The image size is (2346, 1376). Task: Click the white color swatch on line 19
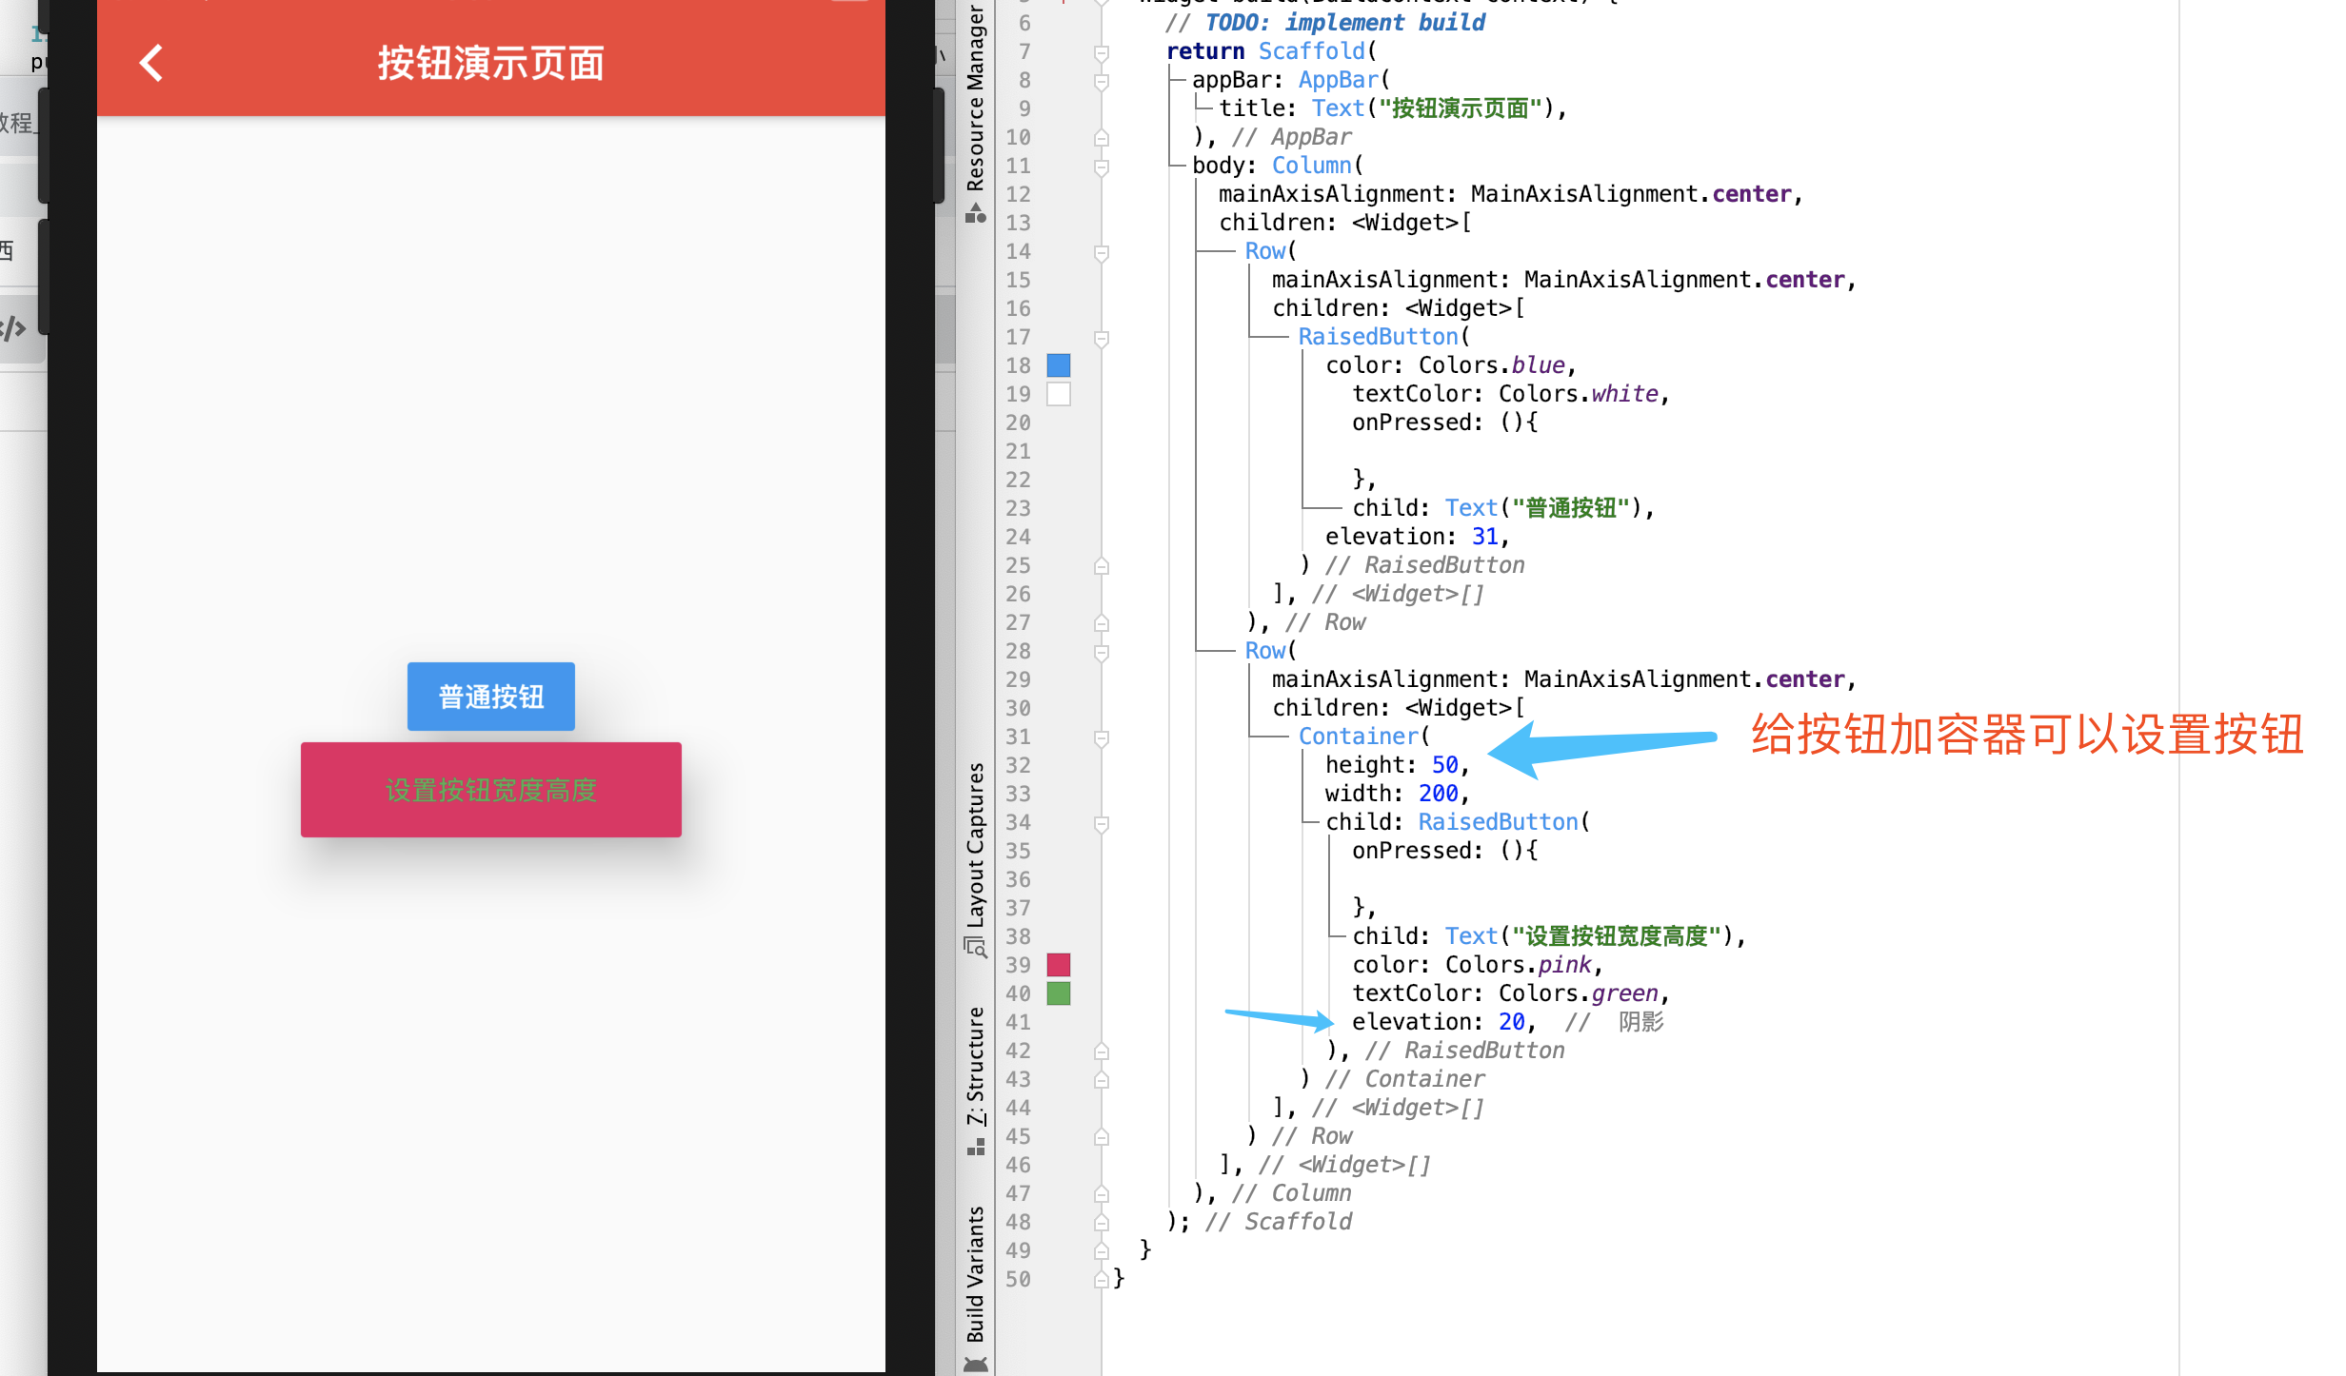point(1059,394)
